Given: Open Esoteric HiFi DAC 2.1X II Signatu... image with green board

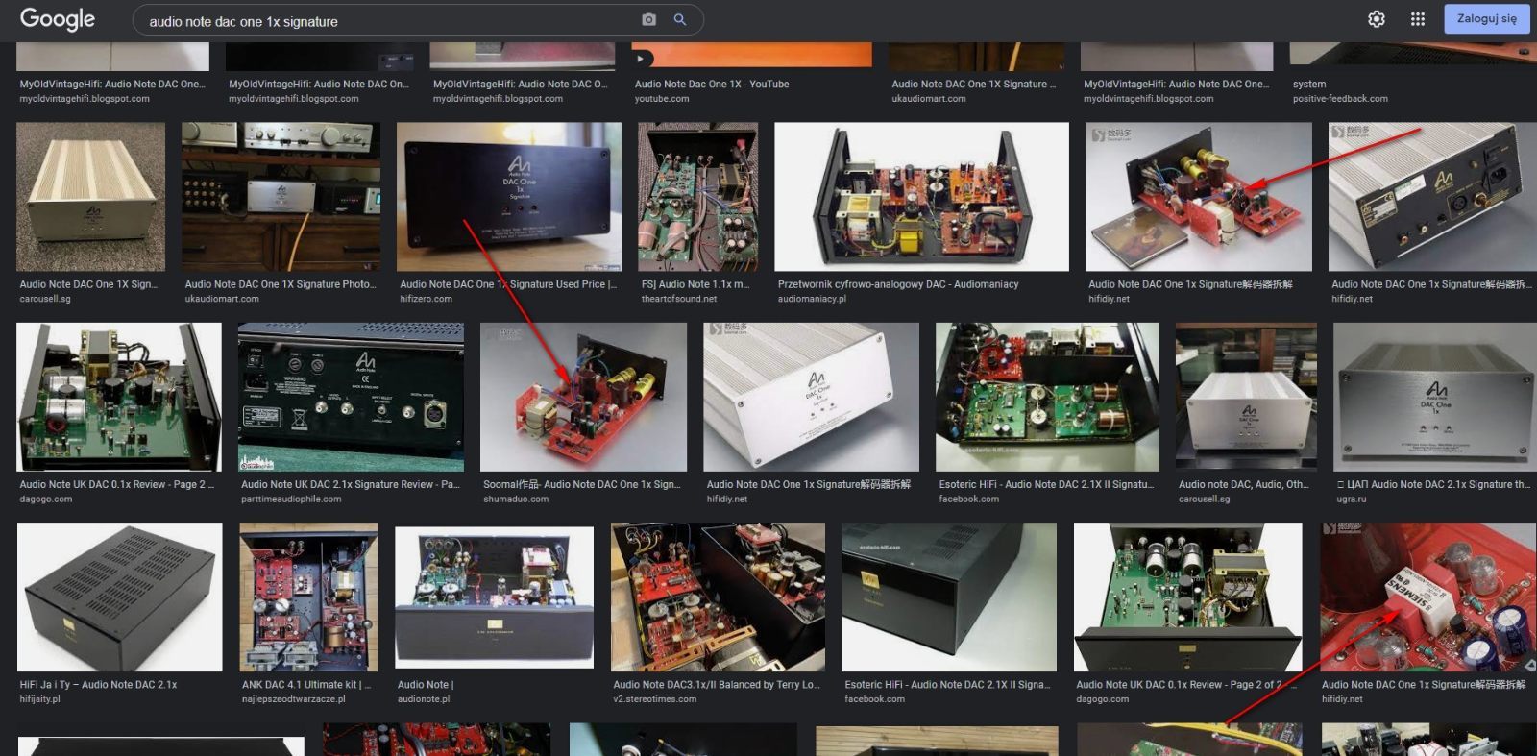Looking at the screenshot, I should pos(1048,397).
